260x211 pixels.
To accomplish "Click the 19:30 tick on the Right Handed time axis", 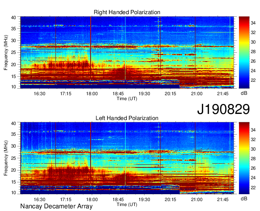I will point(144,94).
